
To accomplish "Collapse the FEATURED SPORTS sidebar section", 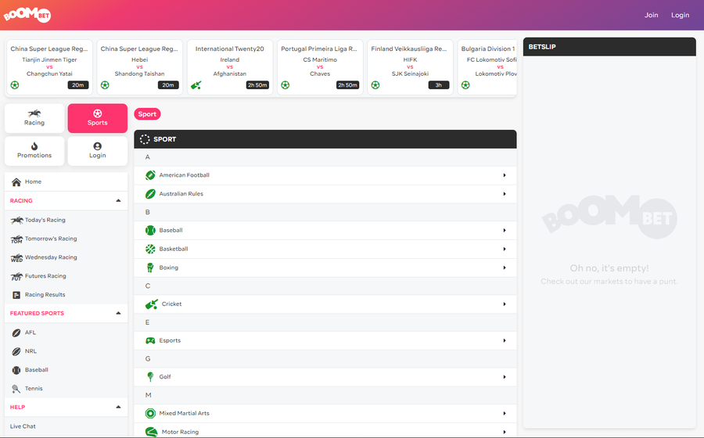I will pos(119,313).
